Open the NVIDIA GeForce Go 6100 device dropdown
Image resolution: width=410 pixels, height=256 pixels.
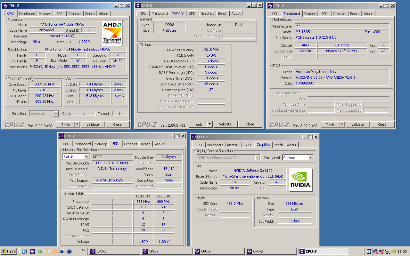pyautogui.click(x=258, y=158)
